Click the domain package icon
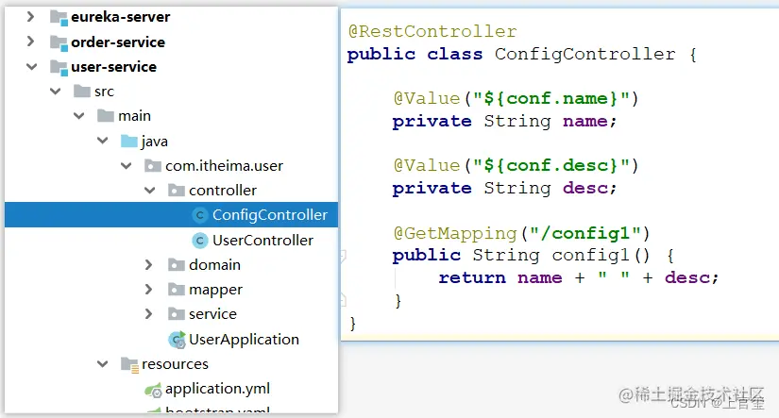Screen dimensions: 779x418 (x=177, y=264)
